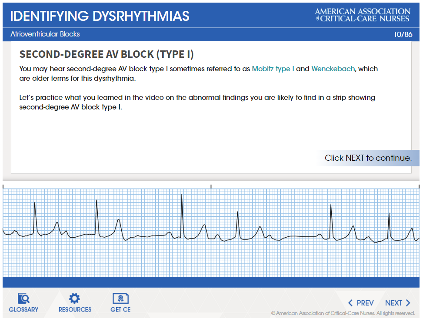Open the Mobitz type I link
This screenshot has height=318, width=423.
273,69
